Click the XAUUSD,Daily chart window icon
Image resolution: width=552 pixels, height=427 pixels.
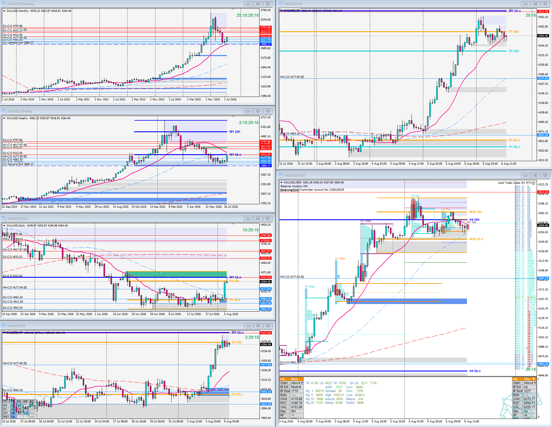(4, 218)
